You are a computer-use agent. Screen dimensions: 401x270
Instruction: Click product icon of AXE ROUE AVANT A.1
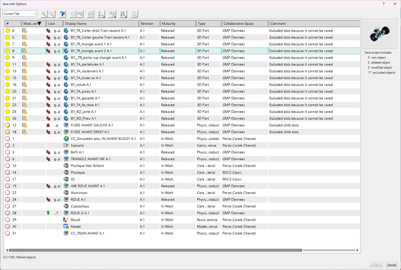point(66,186)
